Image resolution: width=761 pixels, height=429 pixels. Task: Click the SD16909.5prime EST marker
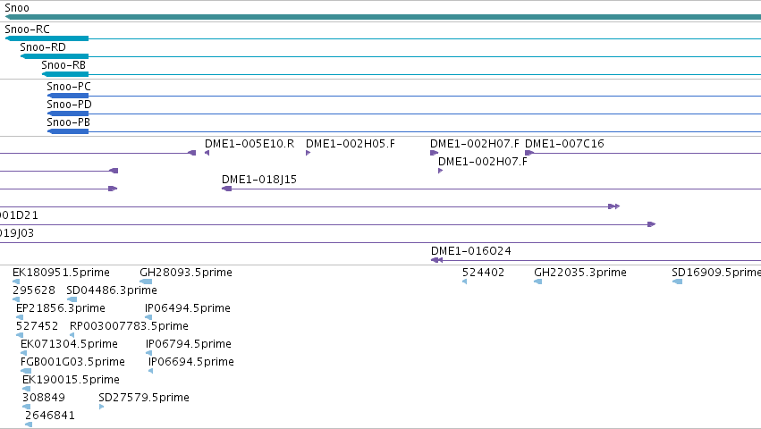click(x=678, y=282)
